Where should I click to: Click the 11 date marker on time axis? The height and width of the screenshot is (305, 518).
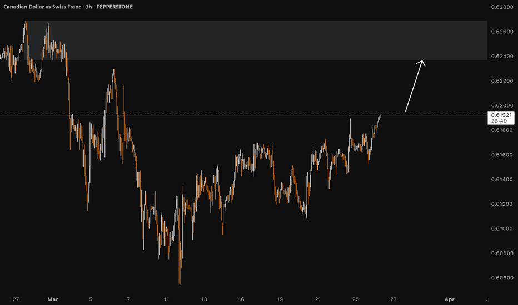point(166,299)
